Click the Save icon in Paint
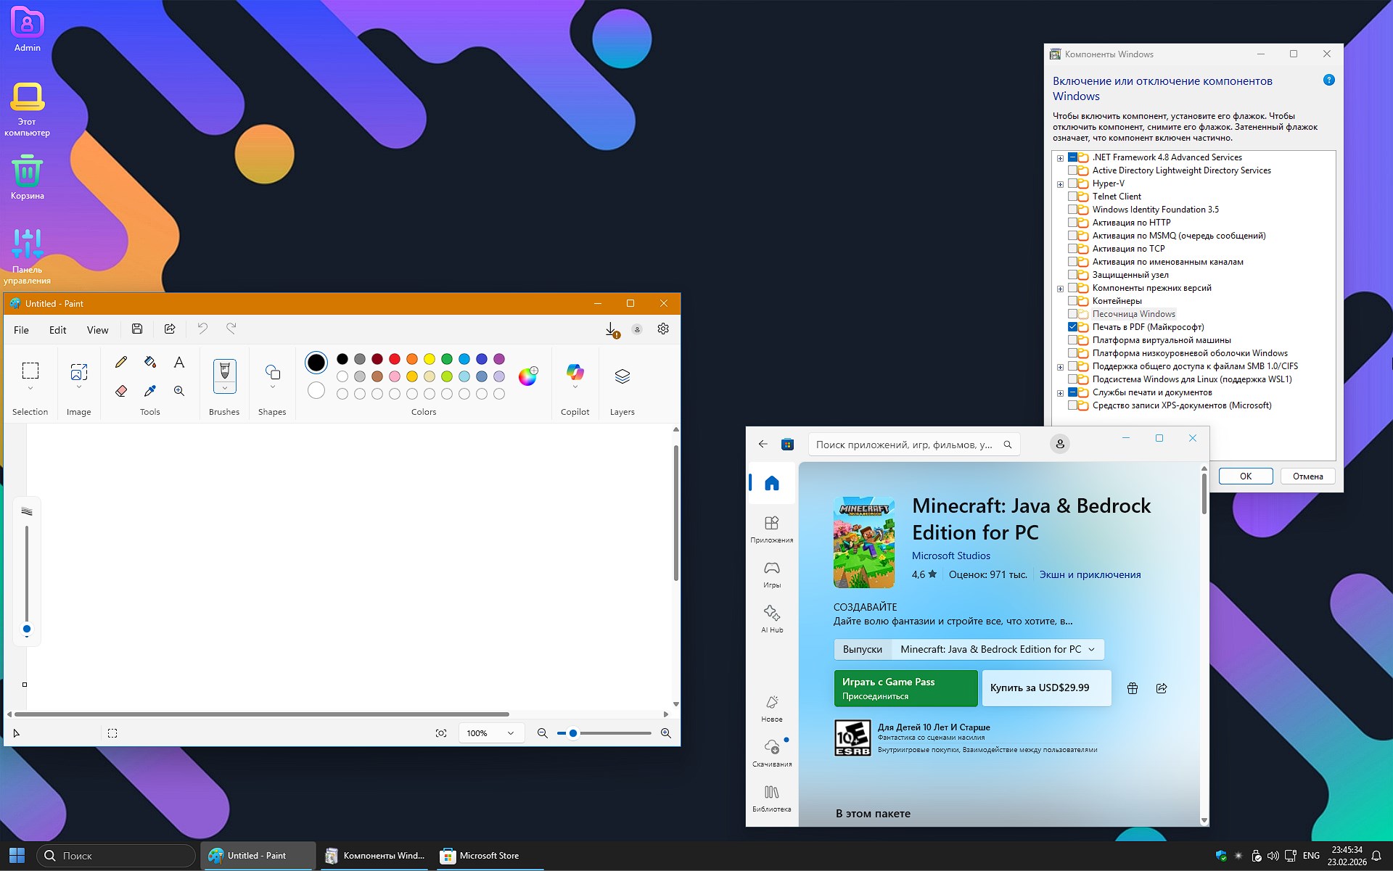 (137, 329)
